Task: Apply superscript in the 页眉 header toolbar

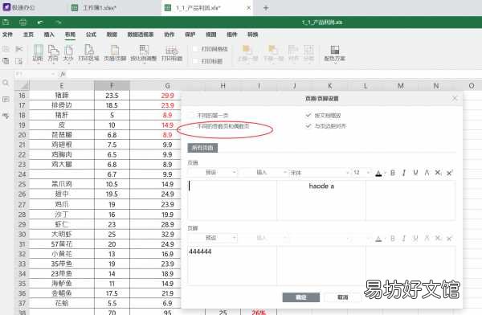Action: coord(450,173)
